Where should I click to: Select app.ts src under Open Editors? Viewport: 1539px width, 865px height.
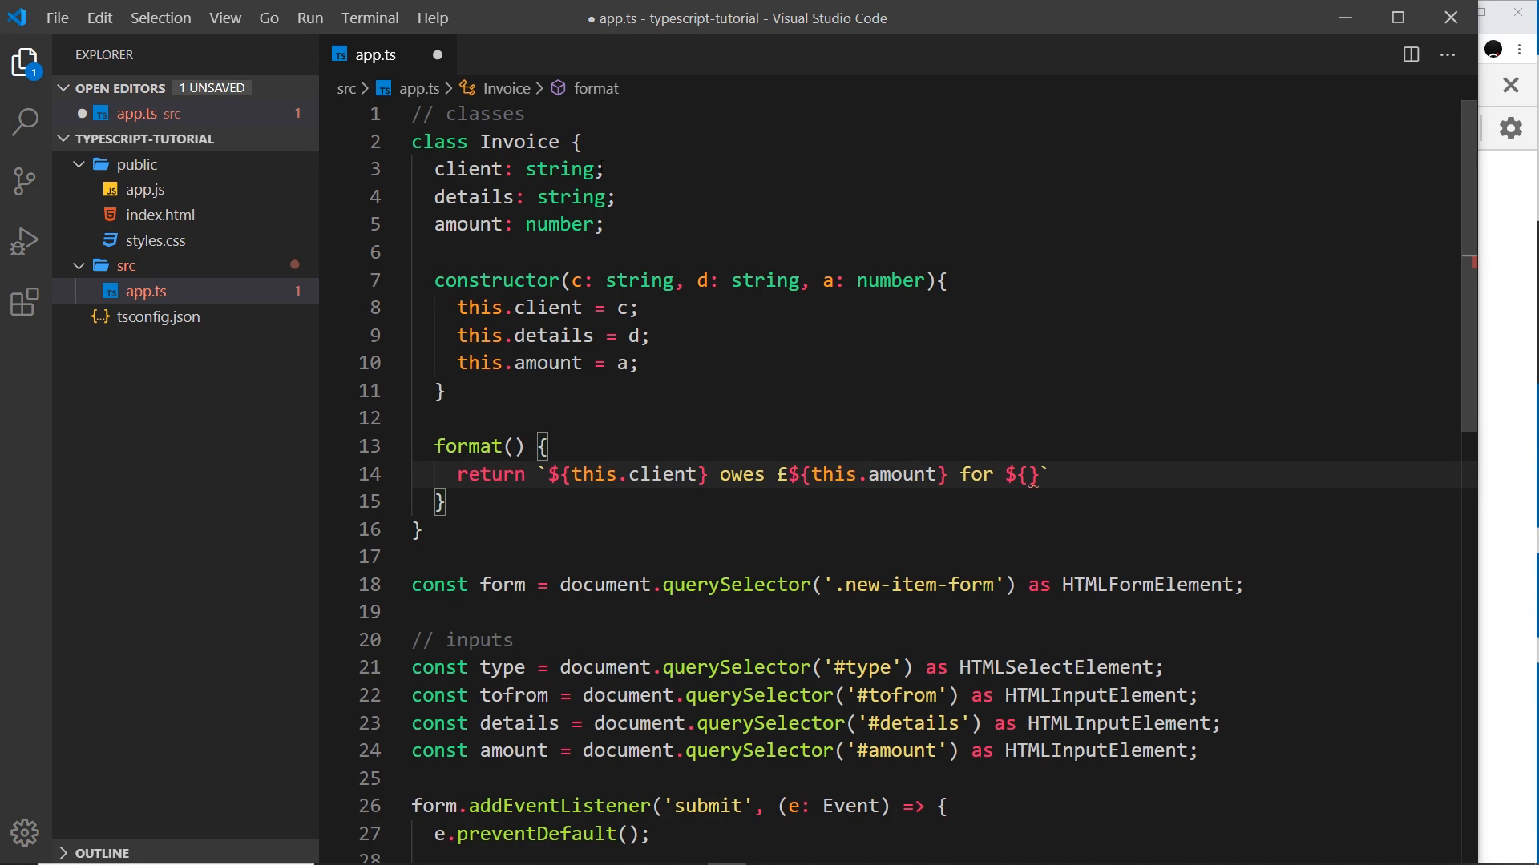(186, 114)
